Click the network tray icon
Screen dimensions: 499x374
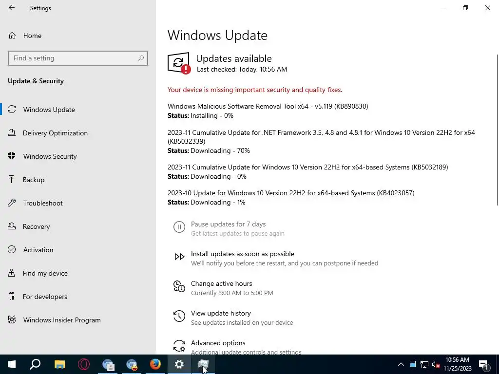pos(424,364)
